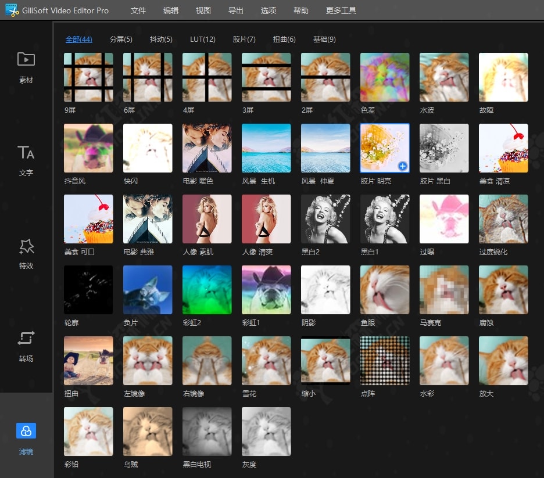Image resolution: width=544 pixels, height=478 pixels.
Task: Select the 负片 negative filter thumbnail
Action: [x=148, y=290]
